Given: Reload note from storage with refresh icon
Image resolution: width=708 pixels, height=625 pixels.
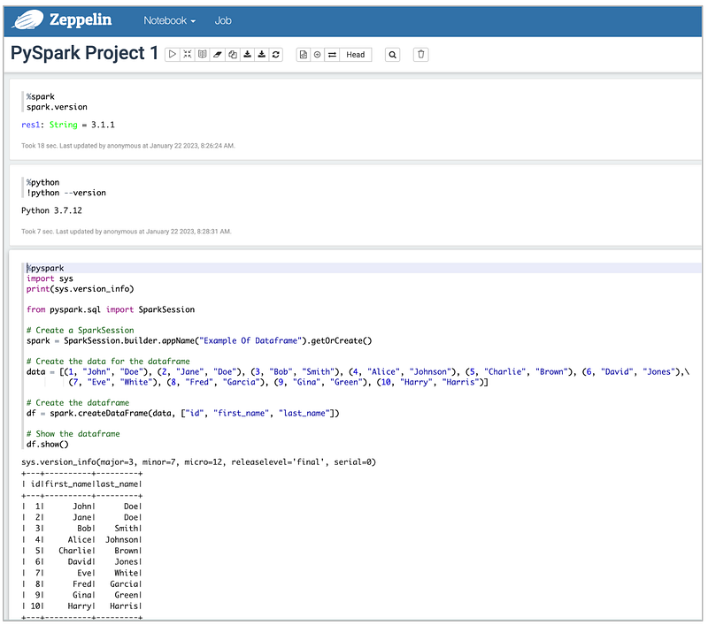Looking at the screenshot, I should (276, 55).
